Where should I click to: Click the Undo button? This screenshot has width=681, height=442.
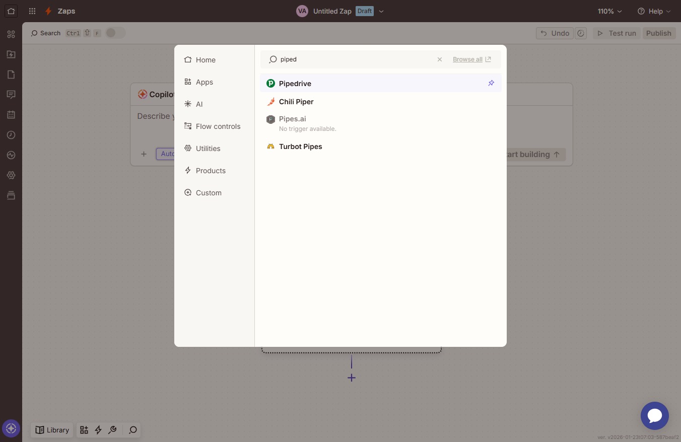(555, 33)
